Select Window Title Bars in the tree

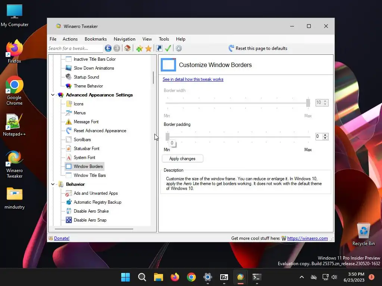pyautogui.click(x=90, y=175)
